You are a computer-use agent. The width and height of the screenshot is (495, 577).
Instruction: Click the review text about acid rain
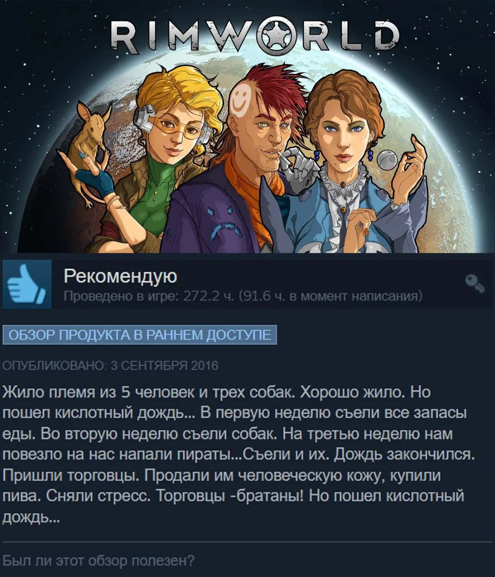[239, 455]
